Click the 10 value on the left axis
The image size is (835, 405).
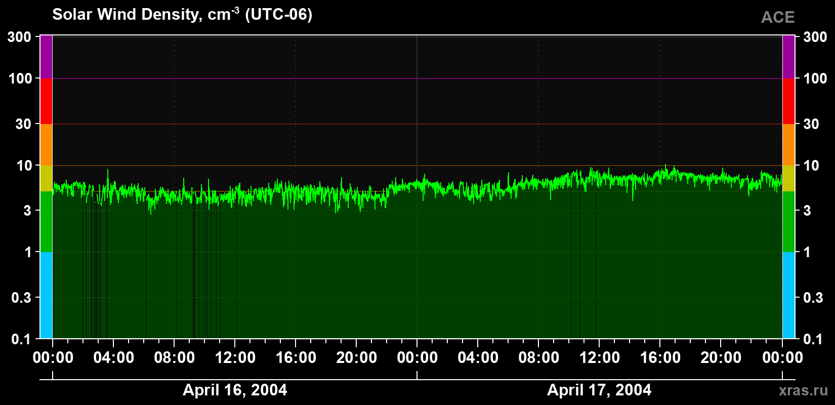pyautogui.click(x=24, y=166)
